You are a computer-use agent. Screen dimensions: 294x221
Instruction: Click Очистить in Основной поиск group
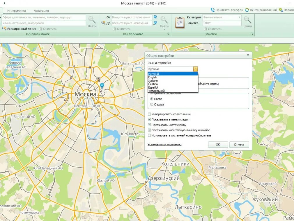click(x=48, y=29)
